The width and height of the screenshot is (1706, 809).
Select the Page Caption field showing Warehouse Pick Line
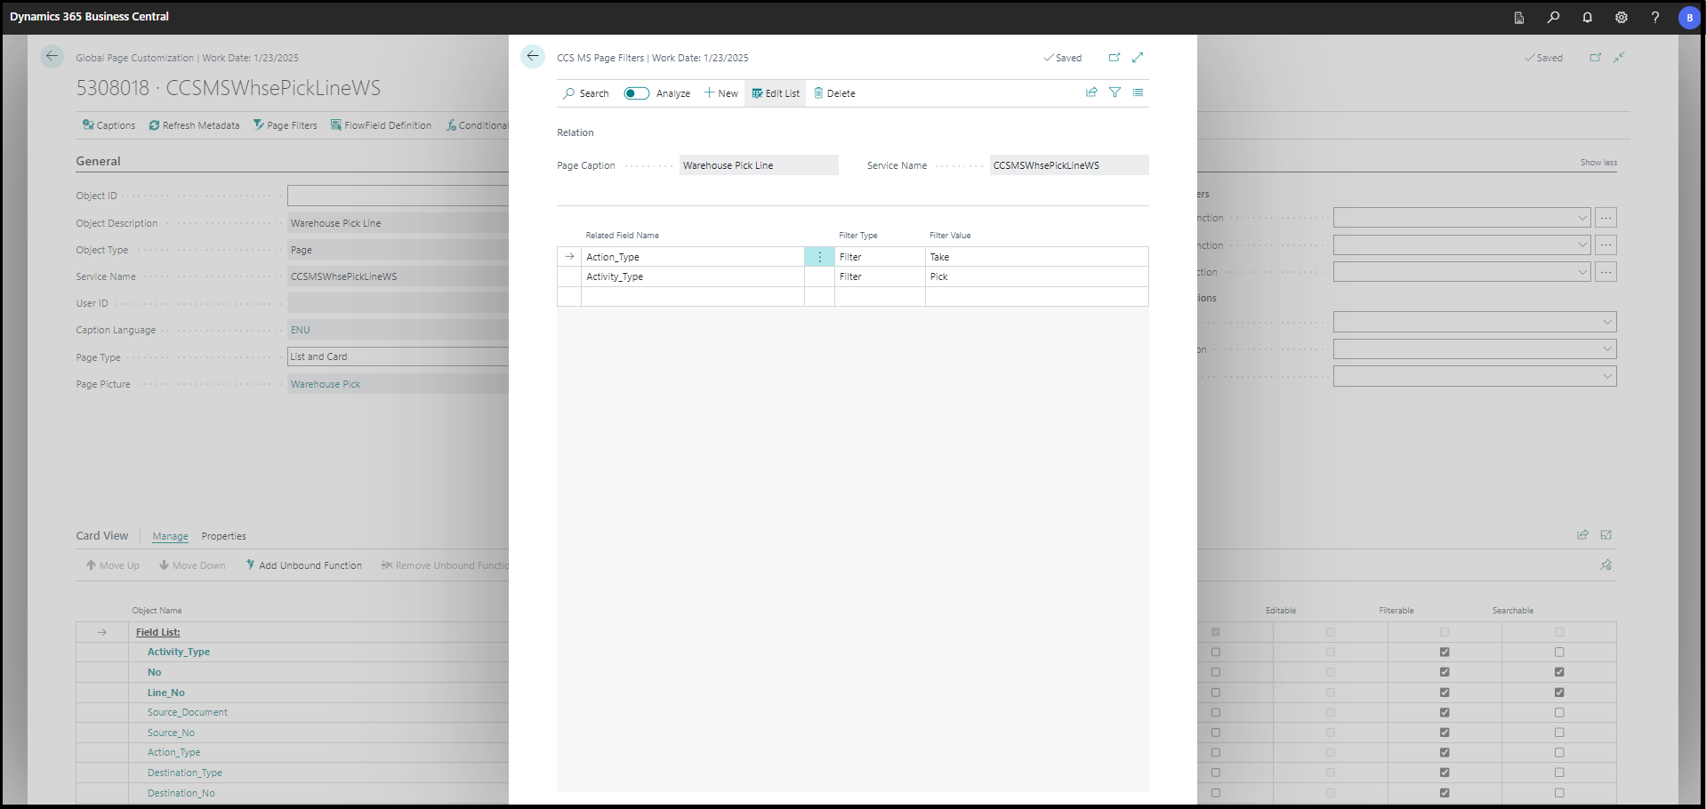(x=759, y=164)
